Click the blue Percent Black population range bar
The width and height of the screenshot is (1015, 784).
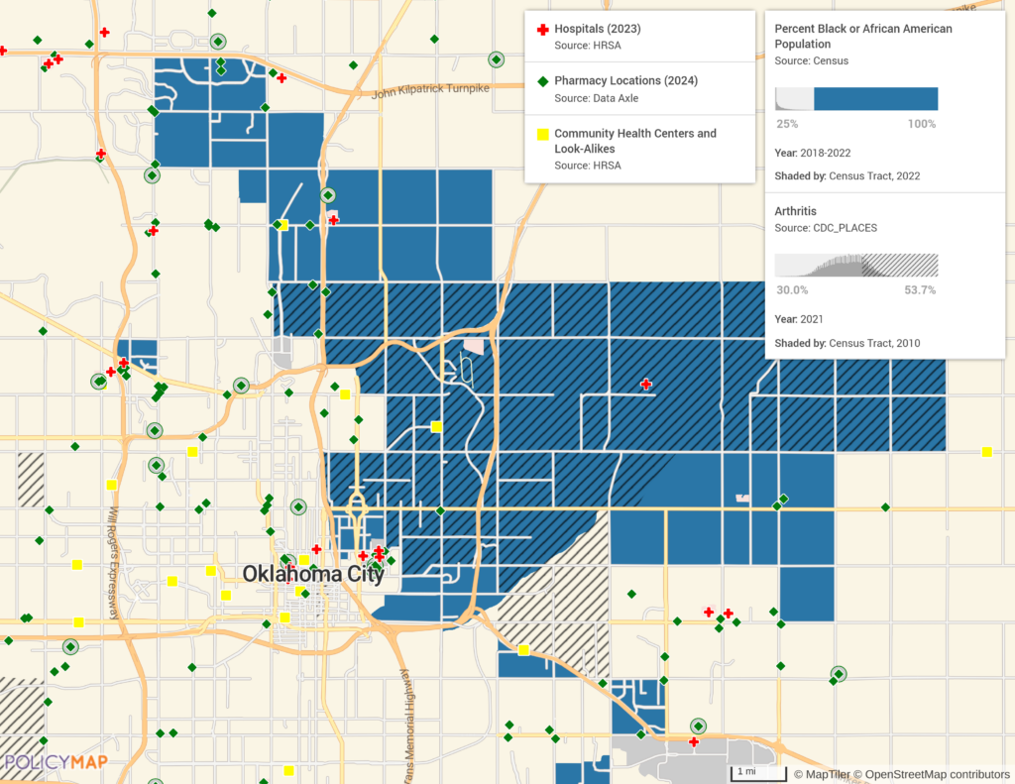click(x=875, y=99)
